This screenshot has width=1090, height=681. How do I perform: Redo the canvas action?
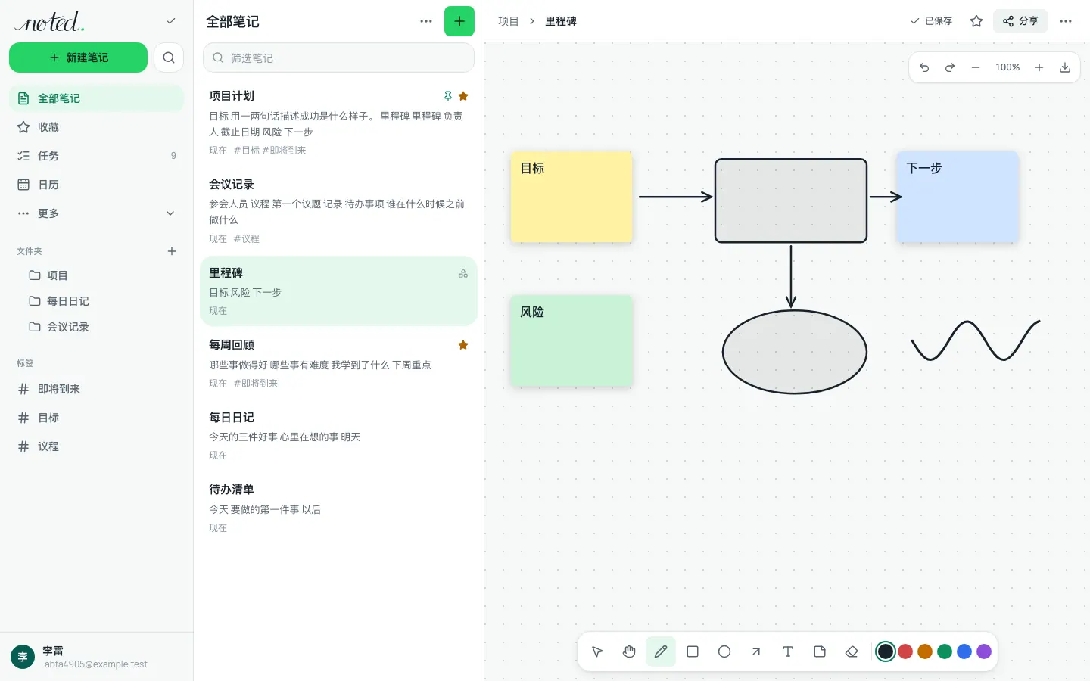[x=950, y=67]
